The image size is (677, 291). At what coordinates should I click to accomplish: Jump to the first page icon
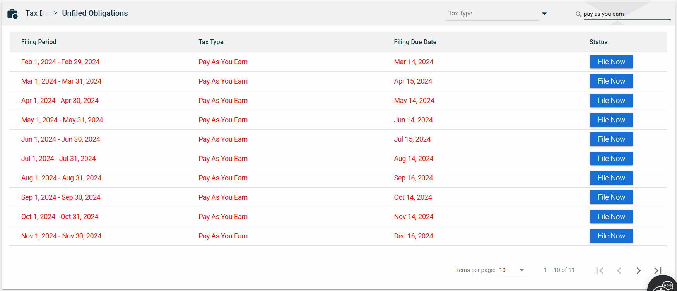(600, 270)
